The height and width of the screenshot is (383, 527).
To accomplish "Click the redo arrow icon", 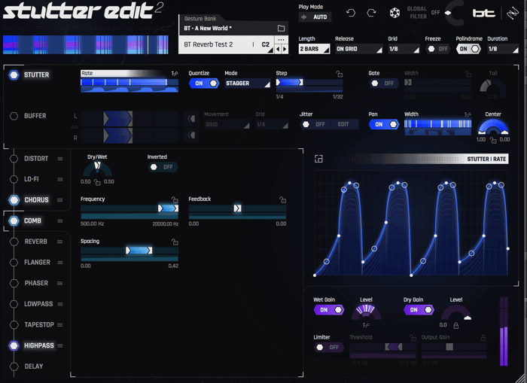I will [371, 13].
